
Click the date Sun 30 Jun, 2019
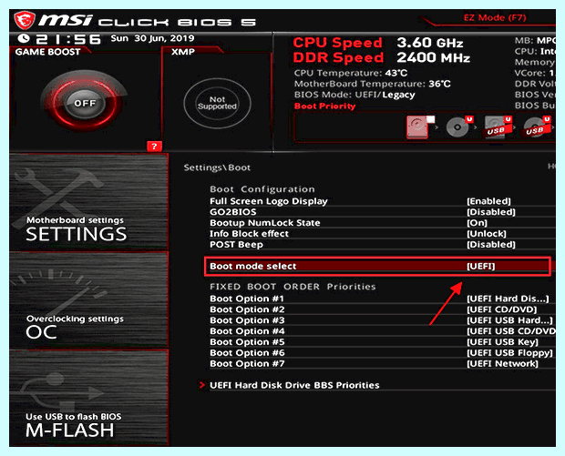click(152, 38)
